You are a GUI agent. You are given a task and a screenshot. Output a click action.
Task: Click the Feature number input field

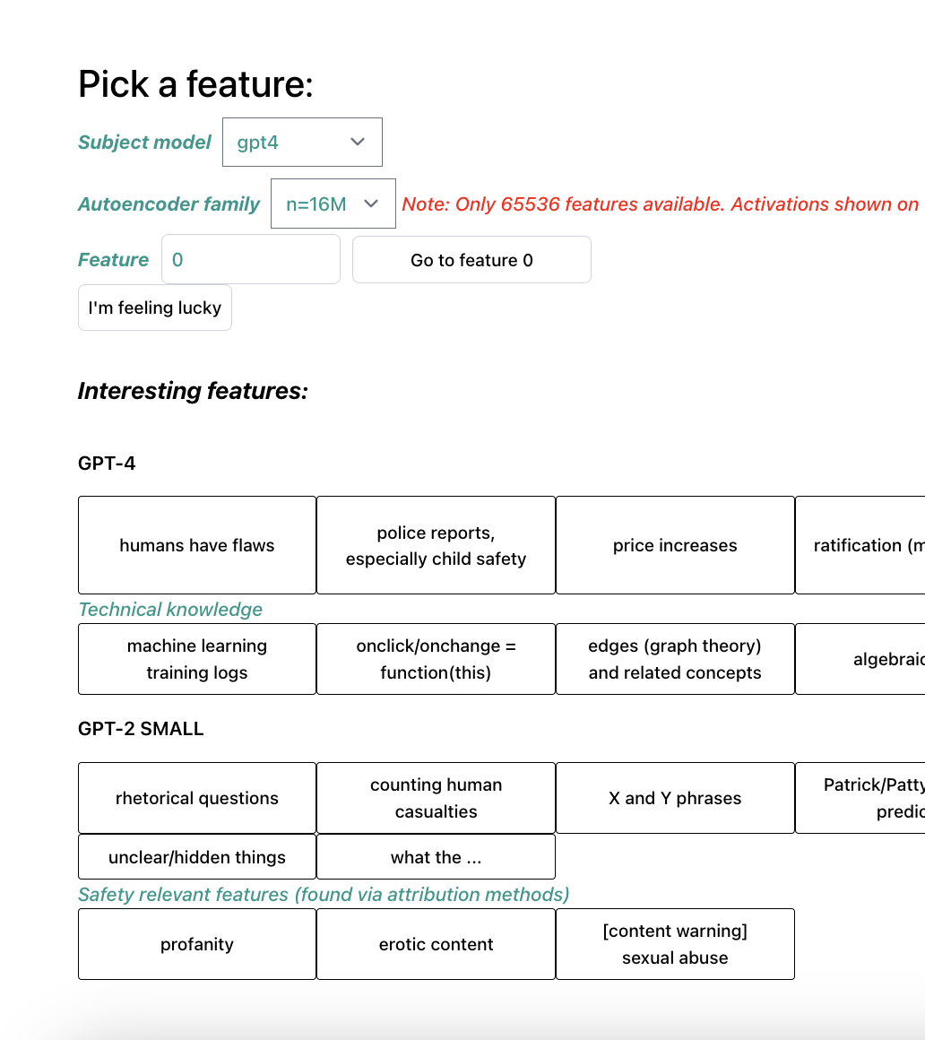coord(250,259)
